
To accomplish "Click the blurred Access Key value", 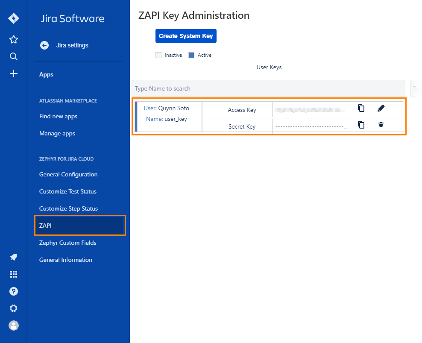I will coord(310,110).
